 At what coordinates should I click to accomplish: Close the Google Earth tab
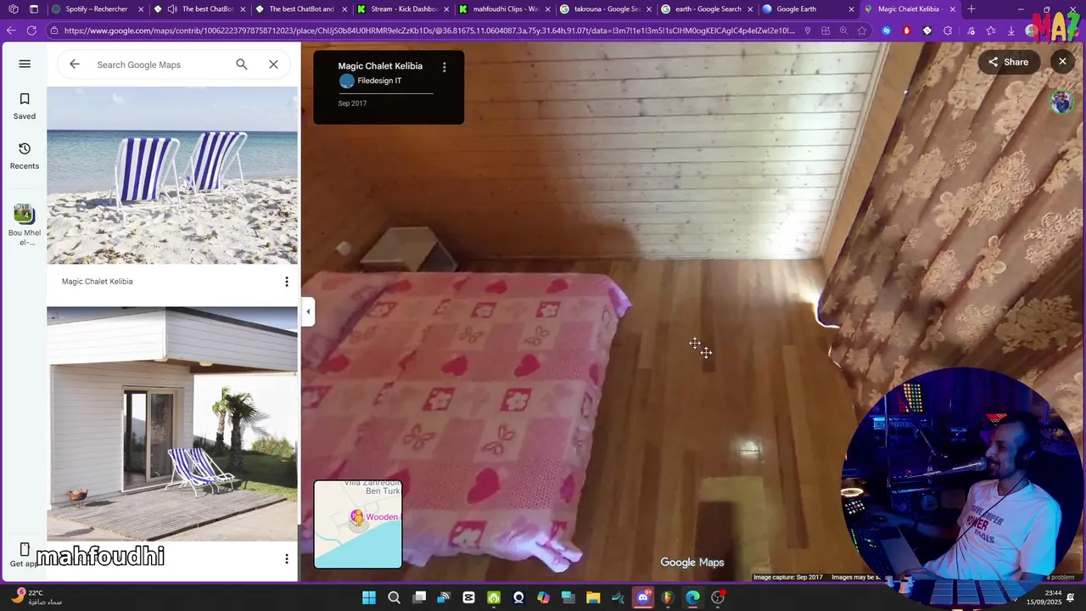851,9
